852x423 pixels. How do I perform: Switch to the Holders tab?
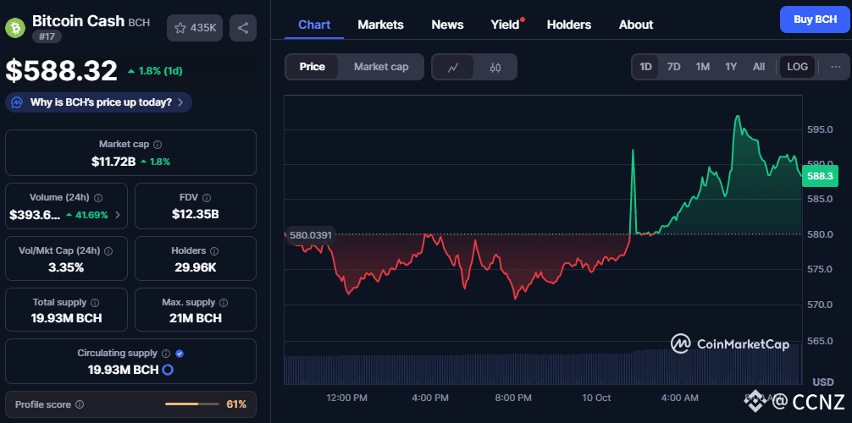(x=569, y=25)
